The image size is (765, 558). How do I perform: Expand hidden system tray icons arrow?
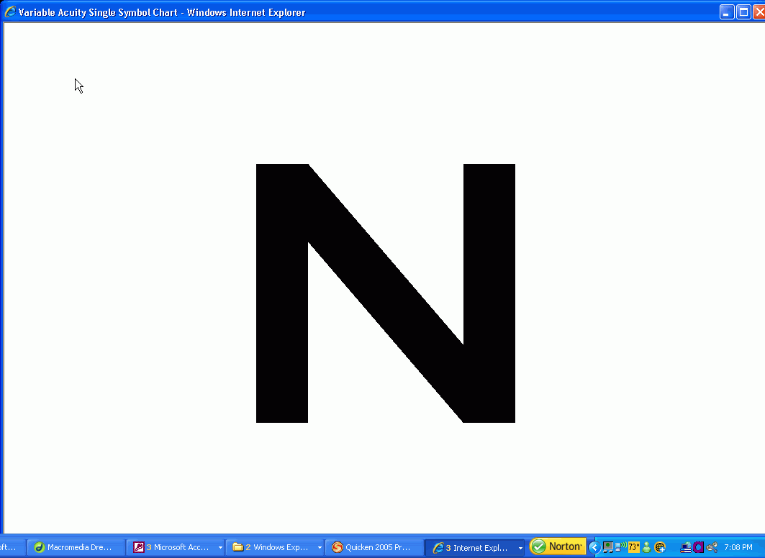pyautogui.click(x=594, y=547)
